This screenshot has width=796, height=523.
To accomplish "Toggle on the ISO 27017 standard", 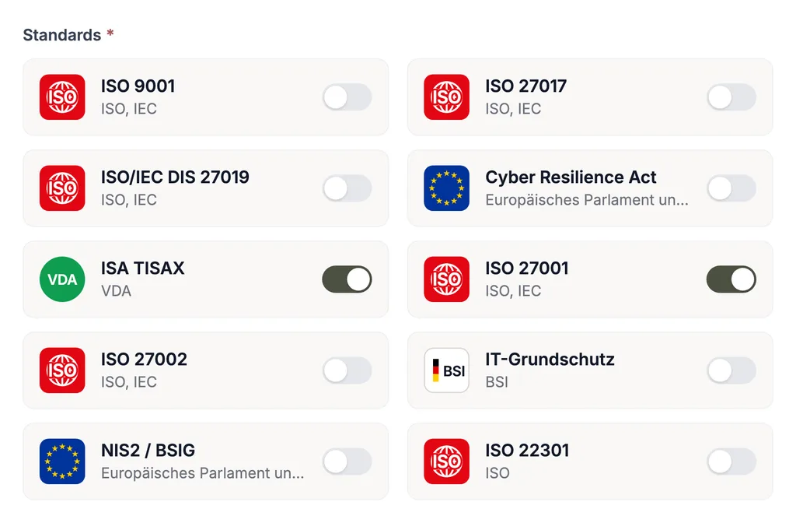I will coord(731,97).
